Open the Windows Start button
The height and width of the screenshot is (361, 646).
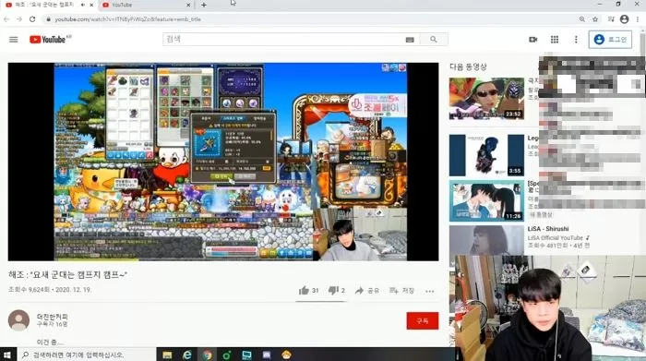(7, 355)
